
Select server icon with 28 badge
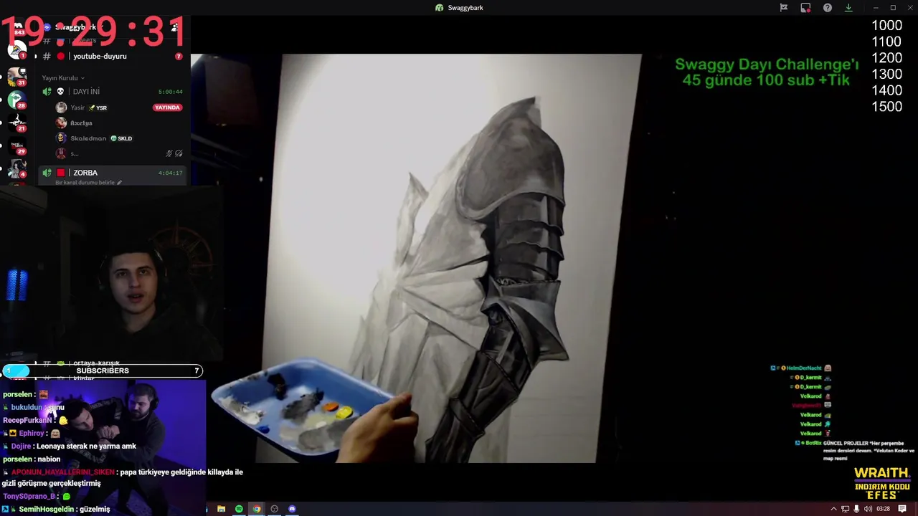tap(17, 100)
